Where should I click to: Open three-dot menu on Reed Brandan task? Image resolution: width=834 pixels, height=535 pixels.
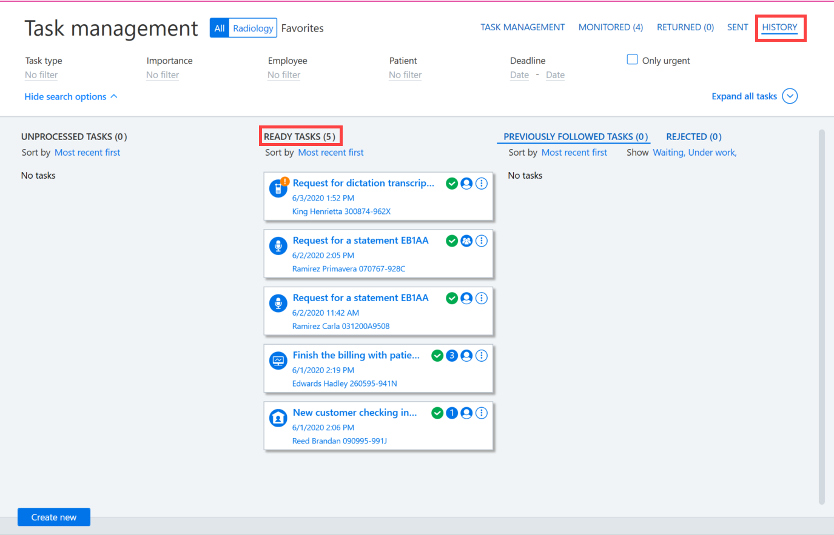click(x=482, y=413)
